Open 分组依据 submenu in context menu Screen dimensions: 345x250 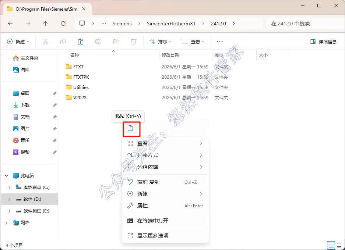click(x=165, y=167)
